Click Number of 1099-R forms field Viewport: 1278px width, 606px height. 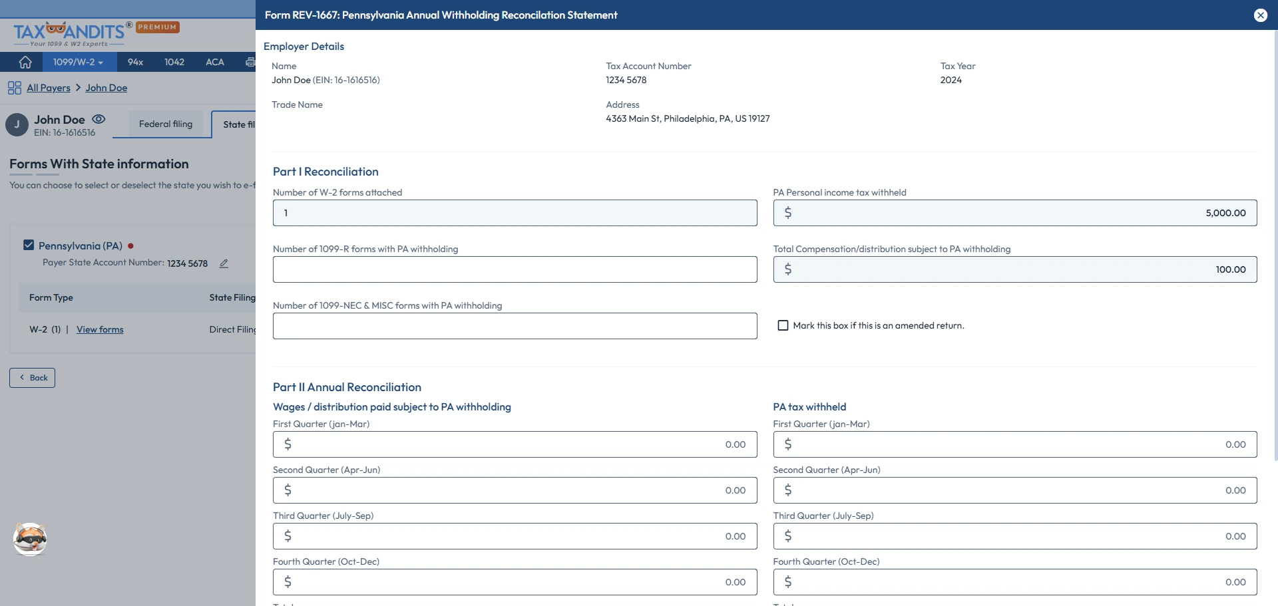coord(515,269)
